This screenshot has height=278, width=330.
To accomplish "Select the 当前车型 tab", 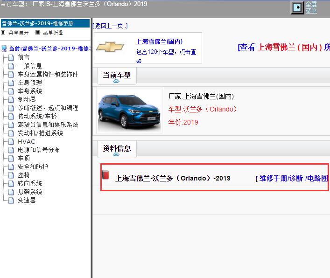I will click(x=117, y=76).
